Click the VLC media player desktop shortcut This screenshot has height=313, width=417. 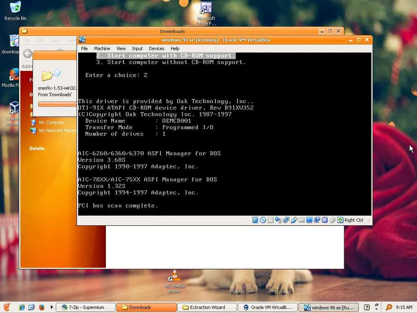point(174,282)
